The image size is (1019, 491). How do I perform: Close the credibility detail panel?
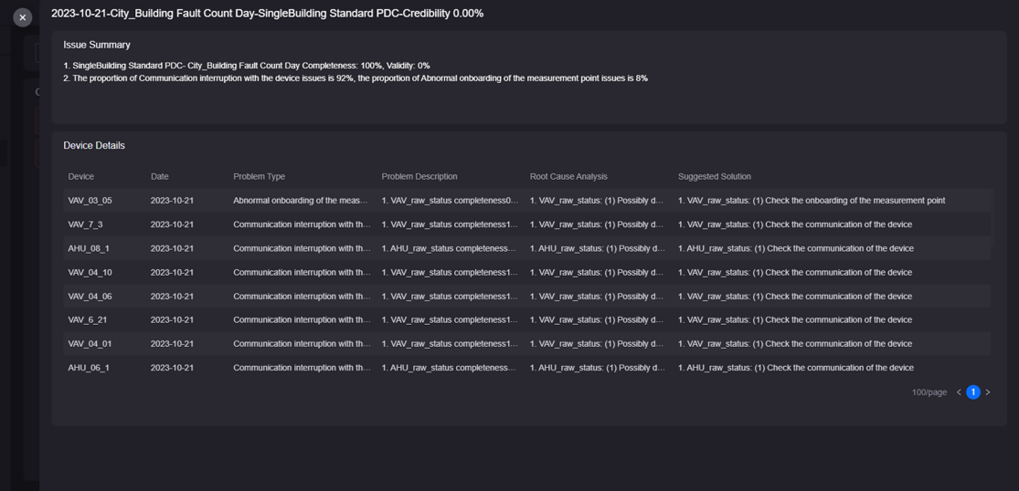pyautogui.click(x=23, y=17)
